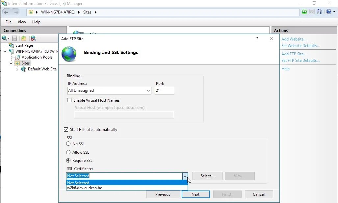Uncheck Start FTP site automatically
Screen dimensions: 338x203
(x=66, y=130)
